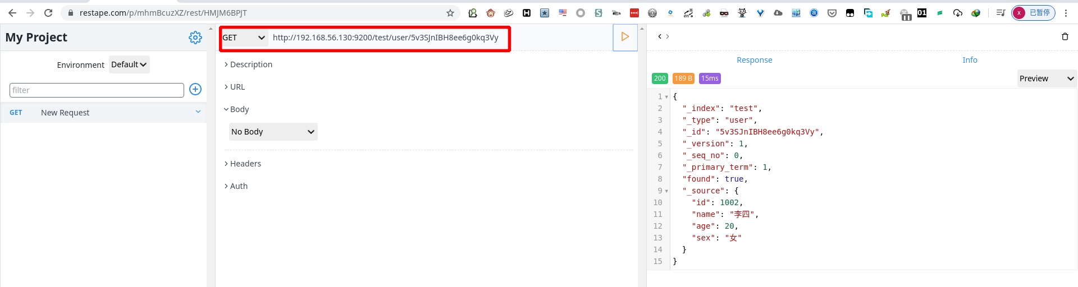Click the "_version": 1 line
Image resolution: width=1078 pixels, height=287 pixels.
pos(715,144)
